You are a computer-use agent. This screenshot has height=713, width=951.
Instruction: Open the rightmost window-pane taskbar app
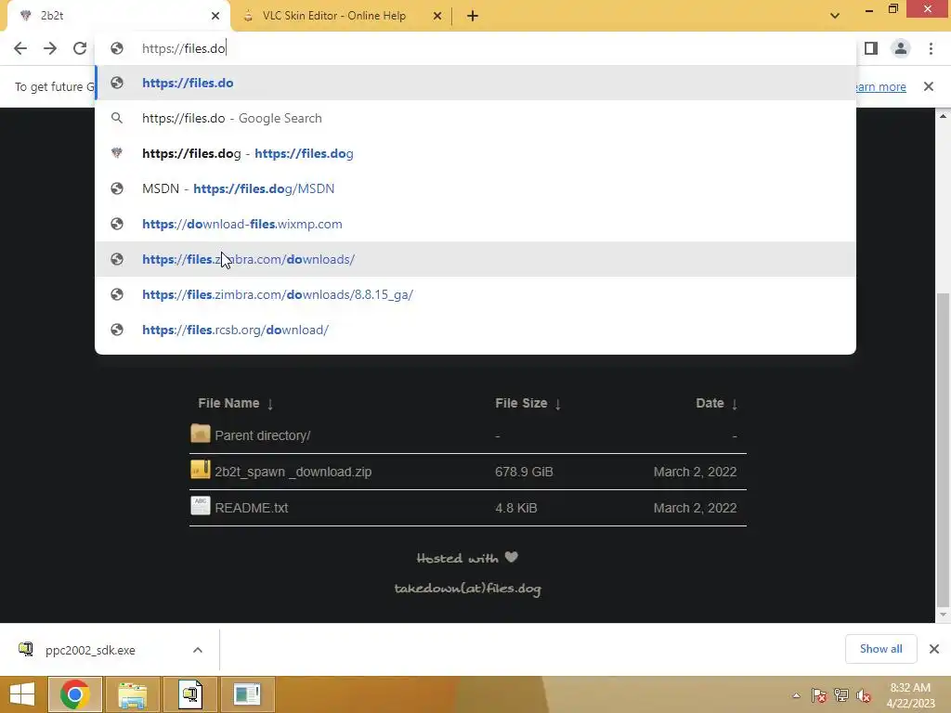tap(247, 694)
